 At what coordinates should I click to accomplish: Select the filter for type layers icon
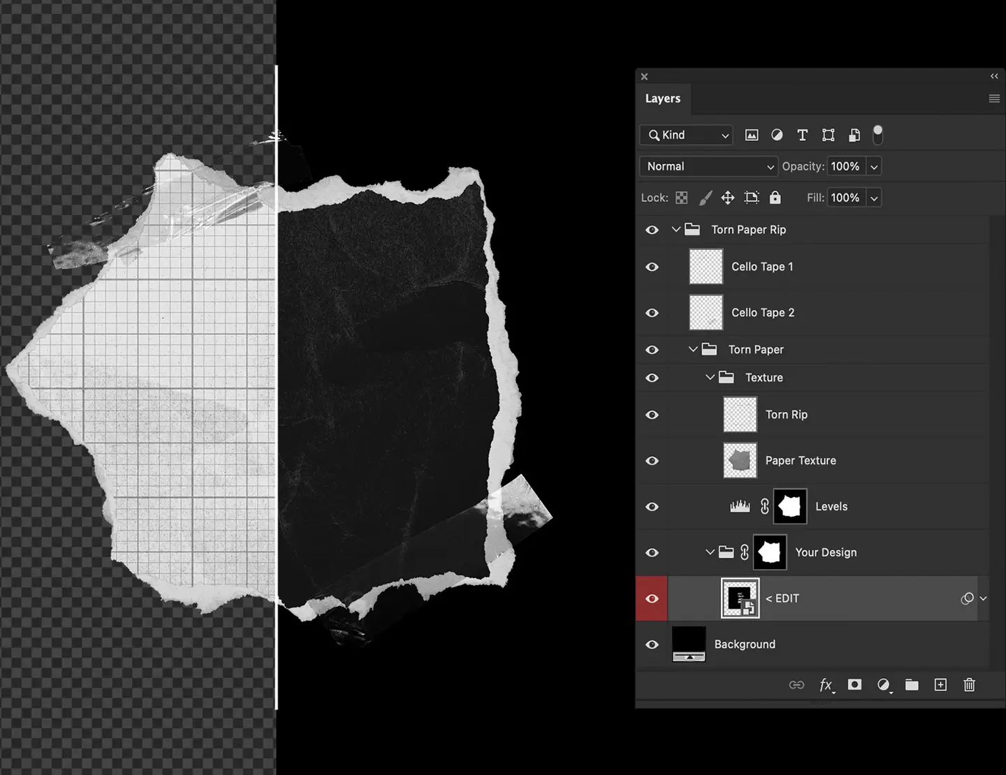[x=802, y=135]
